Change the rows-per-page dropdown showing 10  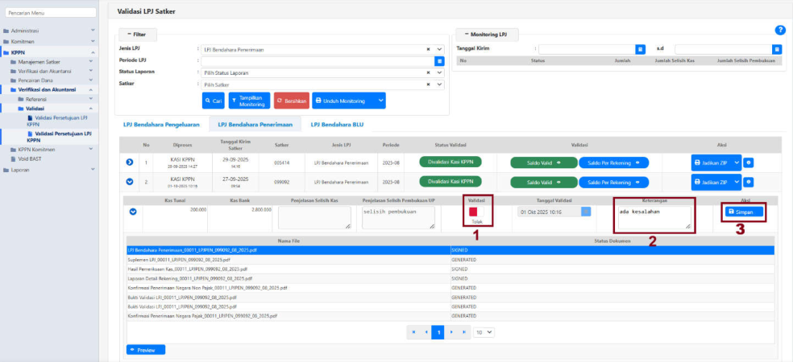coord(484,331)
